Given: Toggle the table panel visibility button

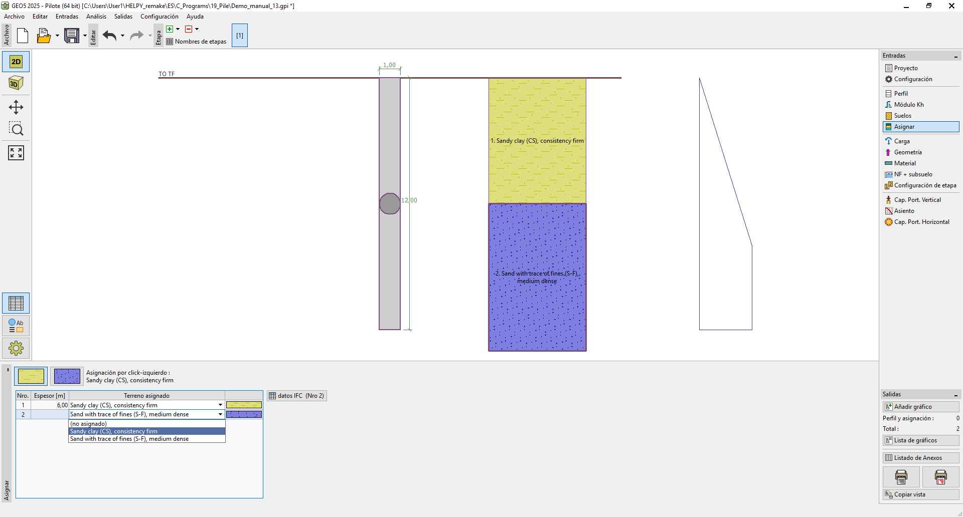Looking at the screenshot, I should [16, 303].
